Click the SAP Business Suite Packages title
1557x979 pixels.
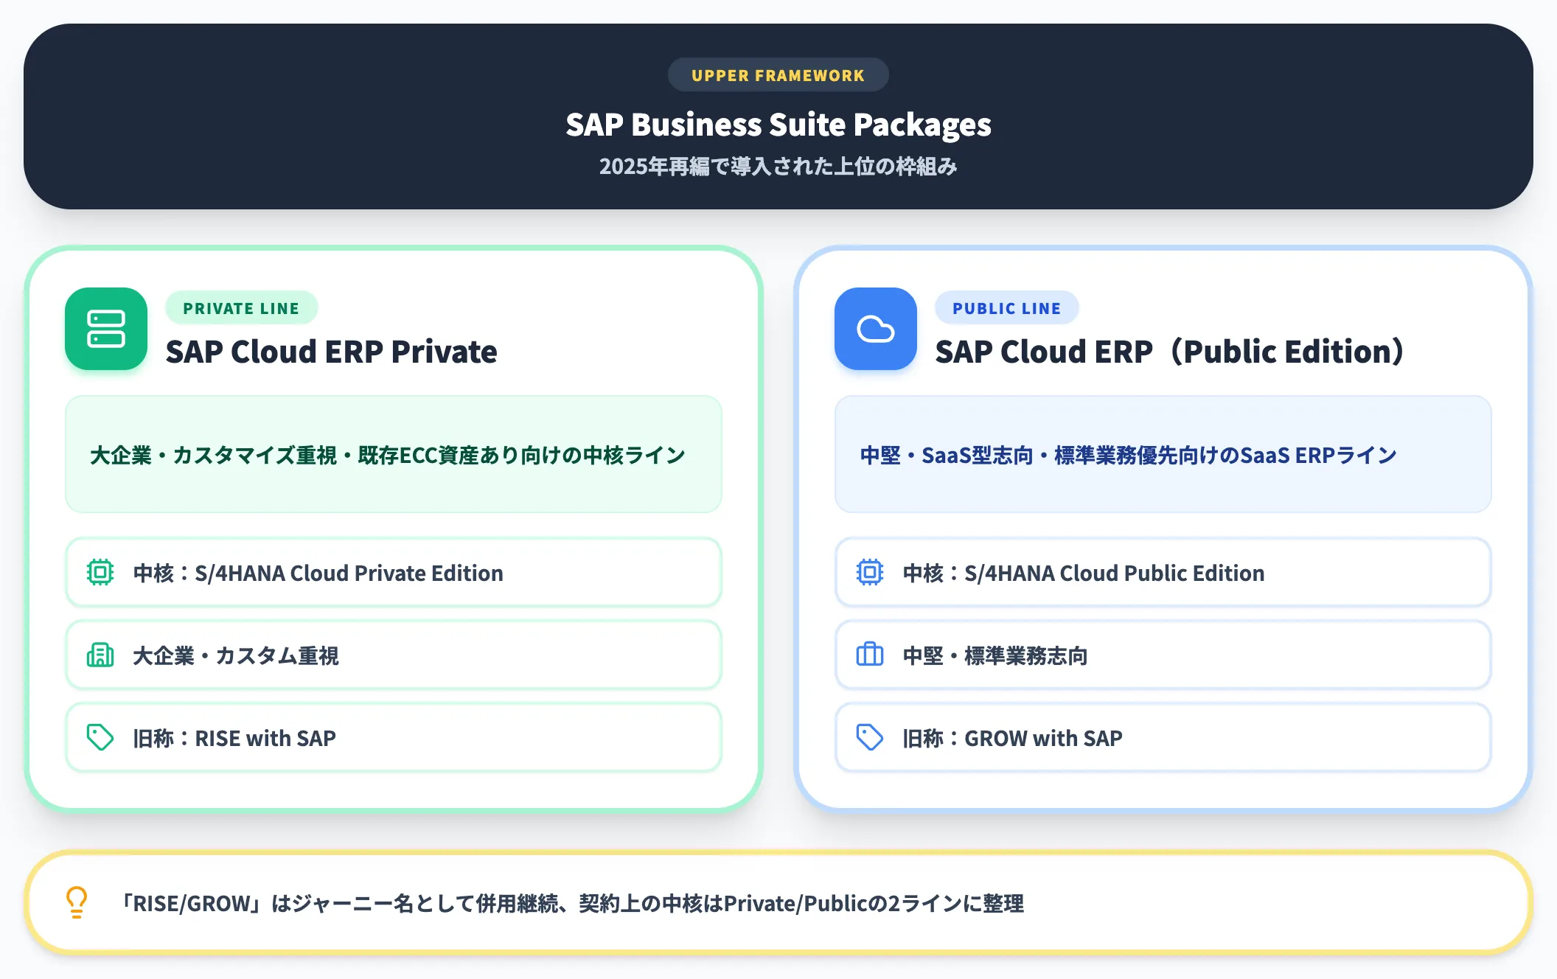click(778, 125)
